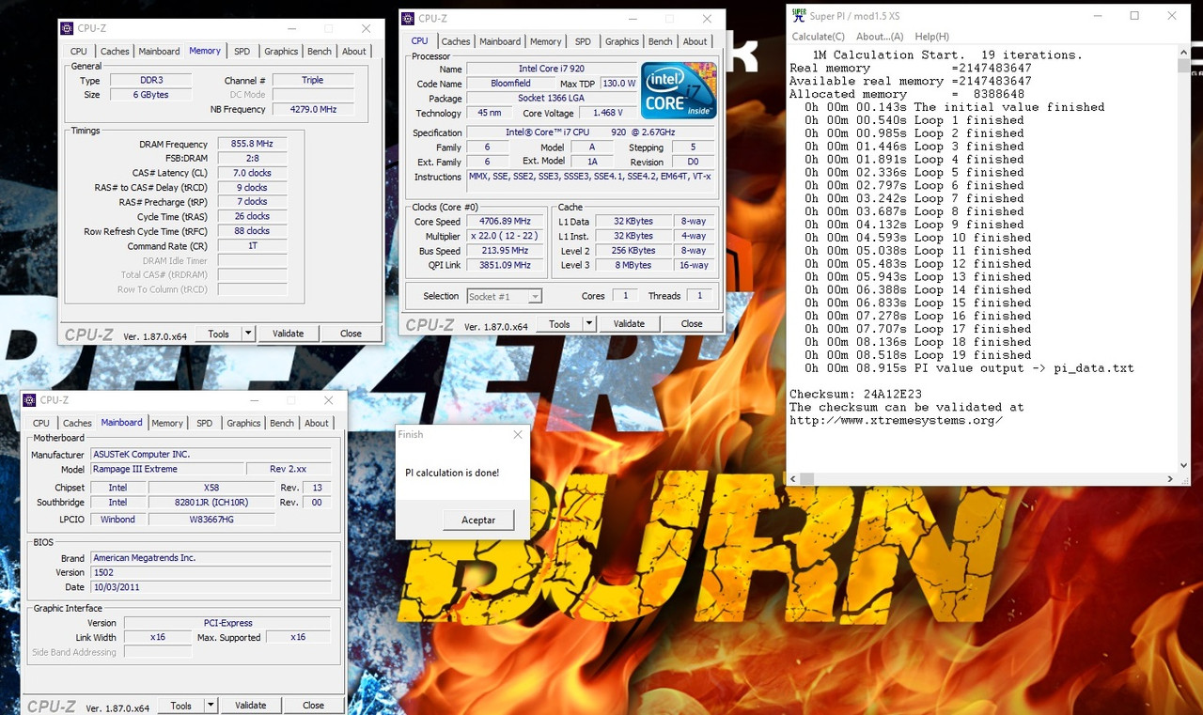Open Mainboard tab in CPU window
The height and width of the screenshot is (715, 1203).
click(500, 41)
